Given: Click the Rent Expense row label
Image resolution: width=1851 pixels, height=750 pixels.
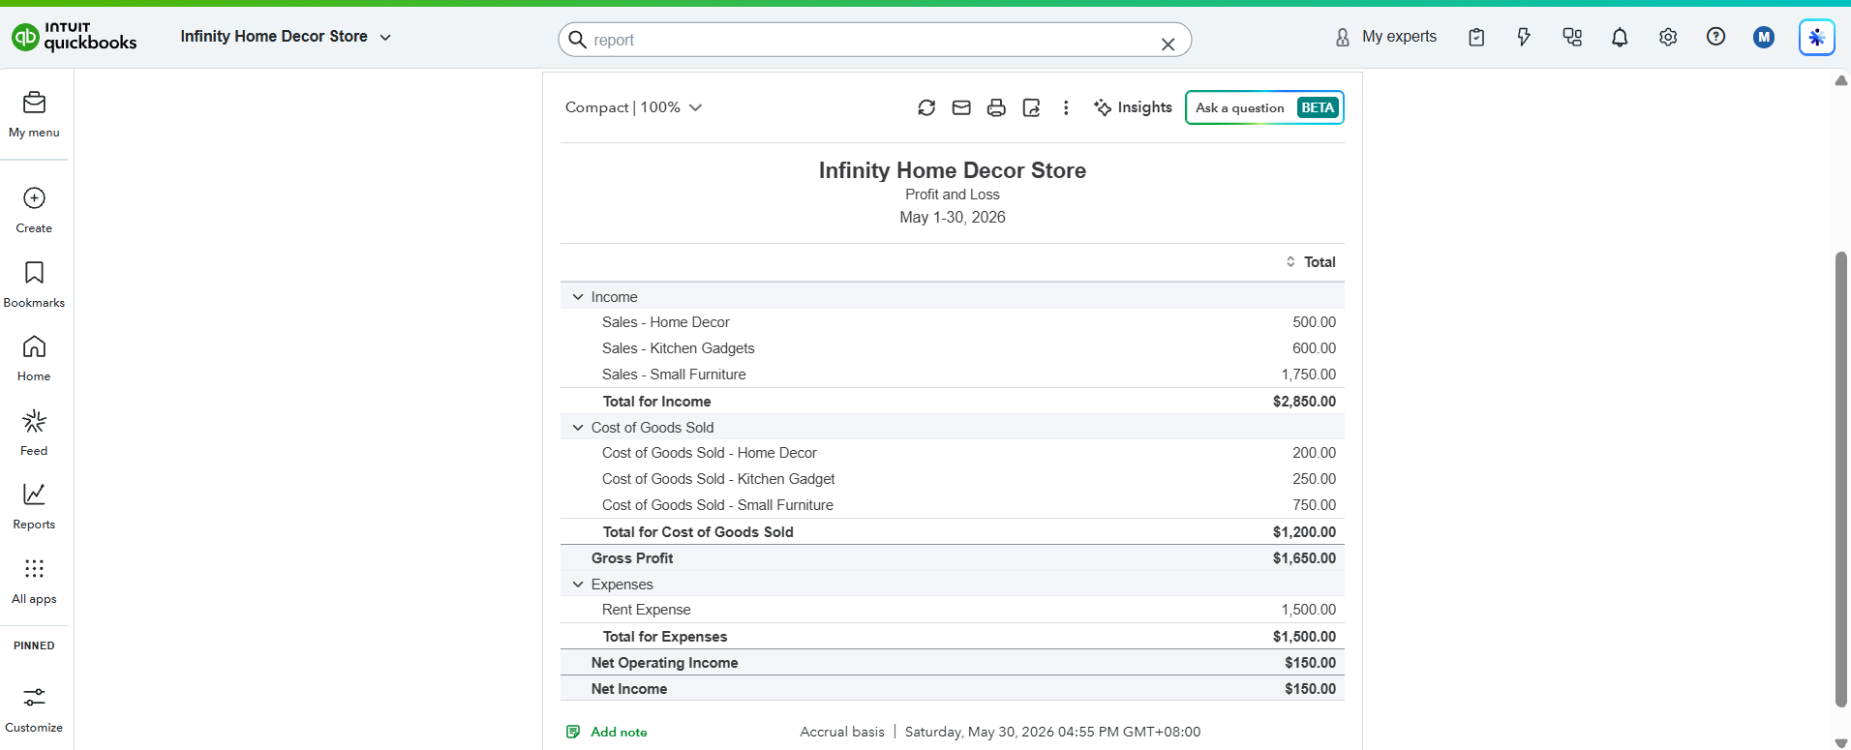Looking at the screenshot, I should point(647,610).
